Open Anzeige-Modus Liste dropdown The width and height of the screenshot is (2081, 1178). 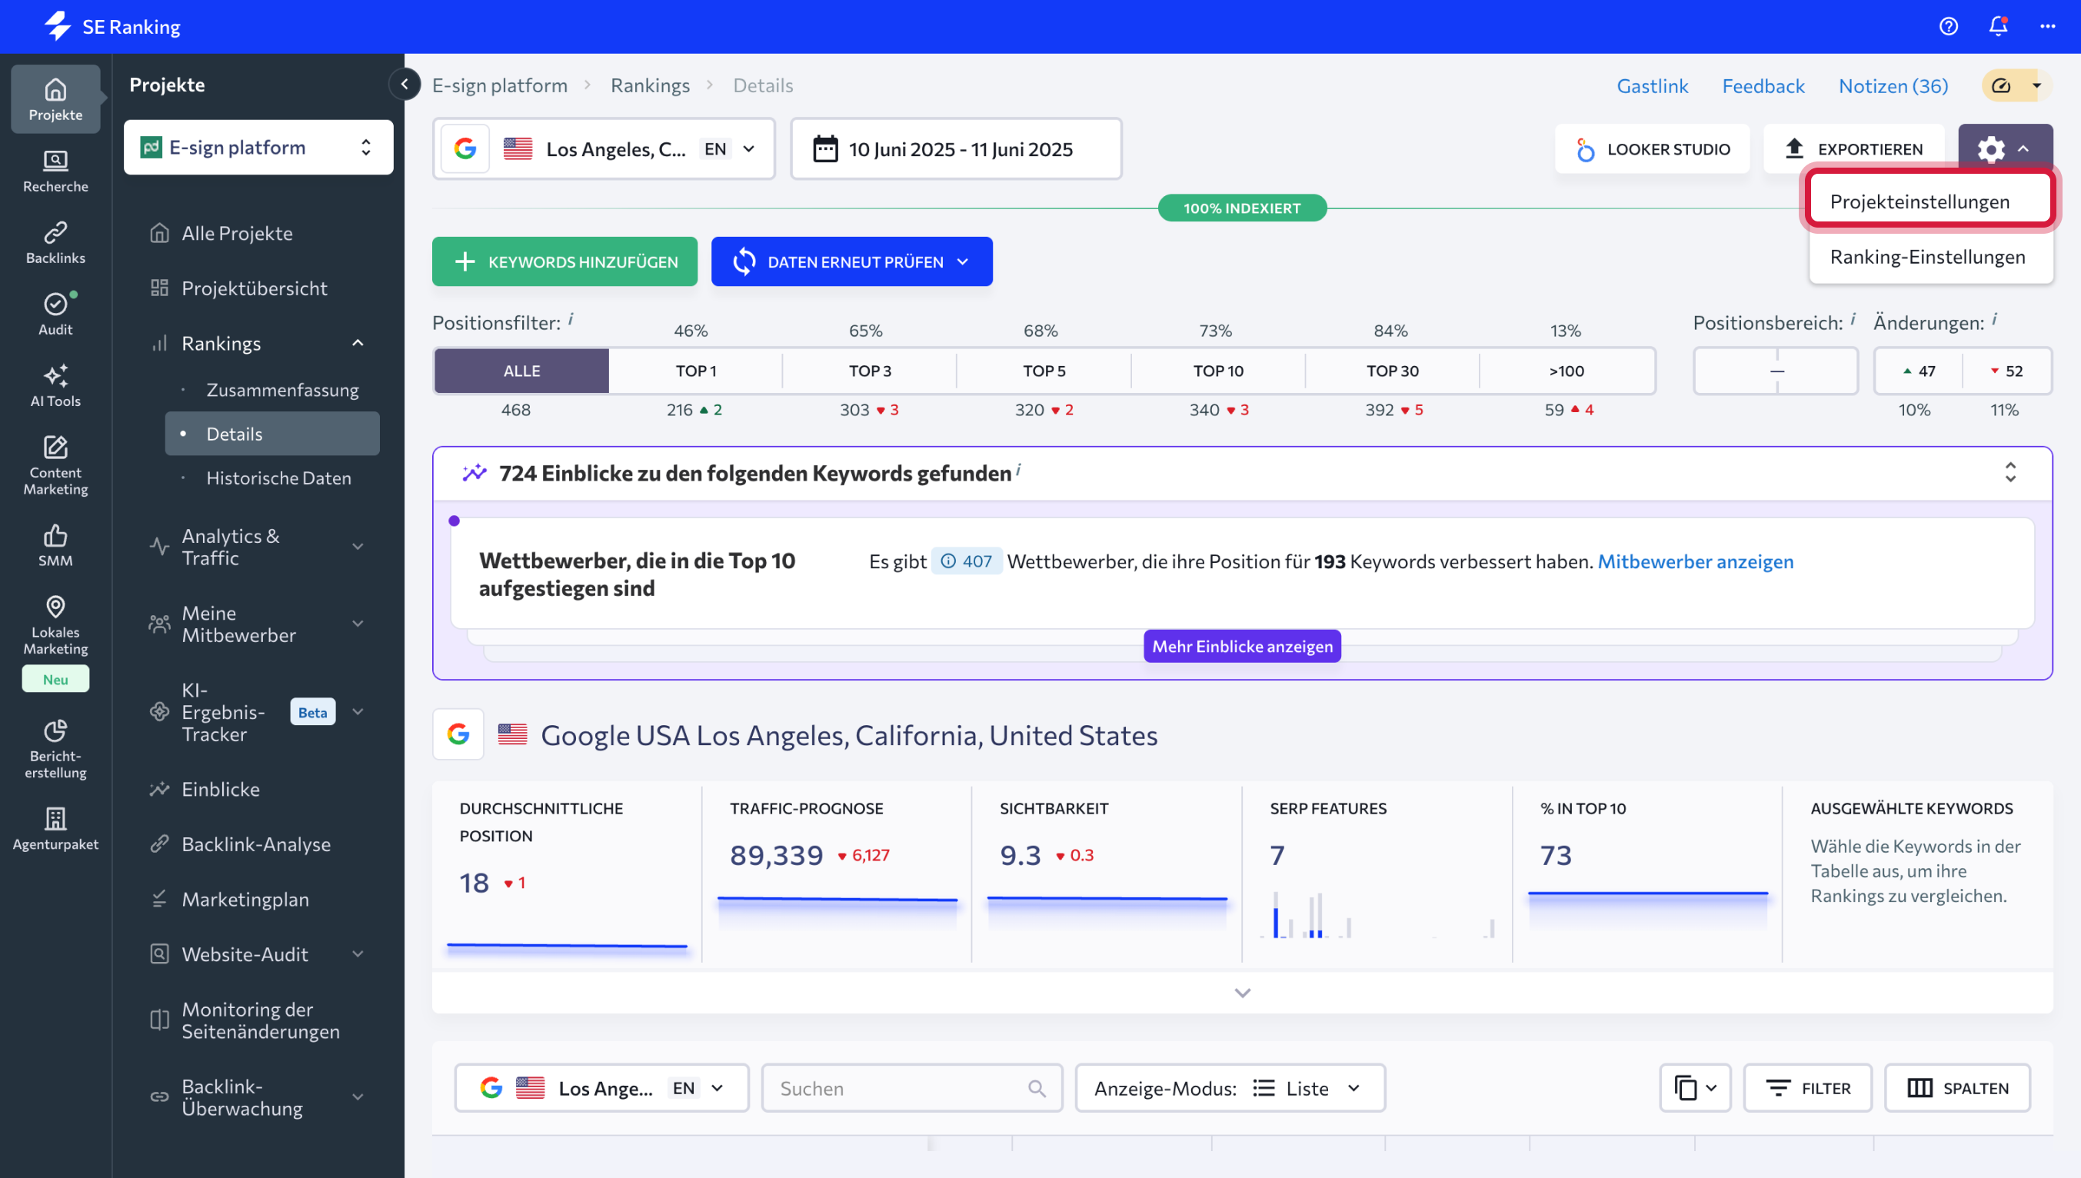click(x=1230, y=1088)
